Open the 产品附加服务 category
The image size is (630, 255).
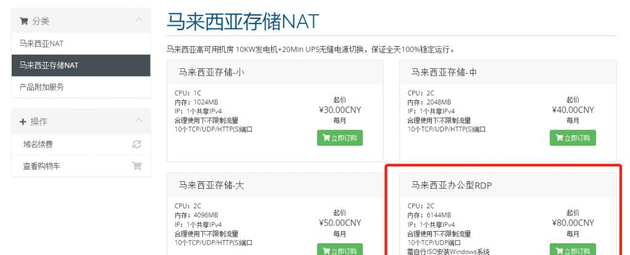[81, 87]
